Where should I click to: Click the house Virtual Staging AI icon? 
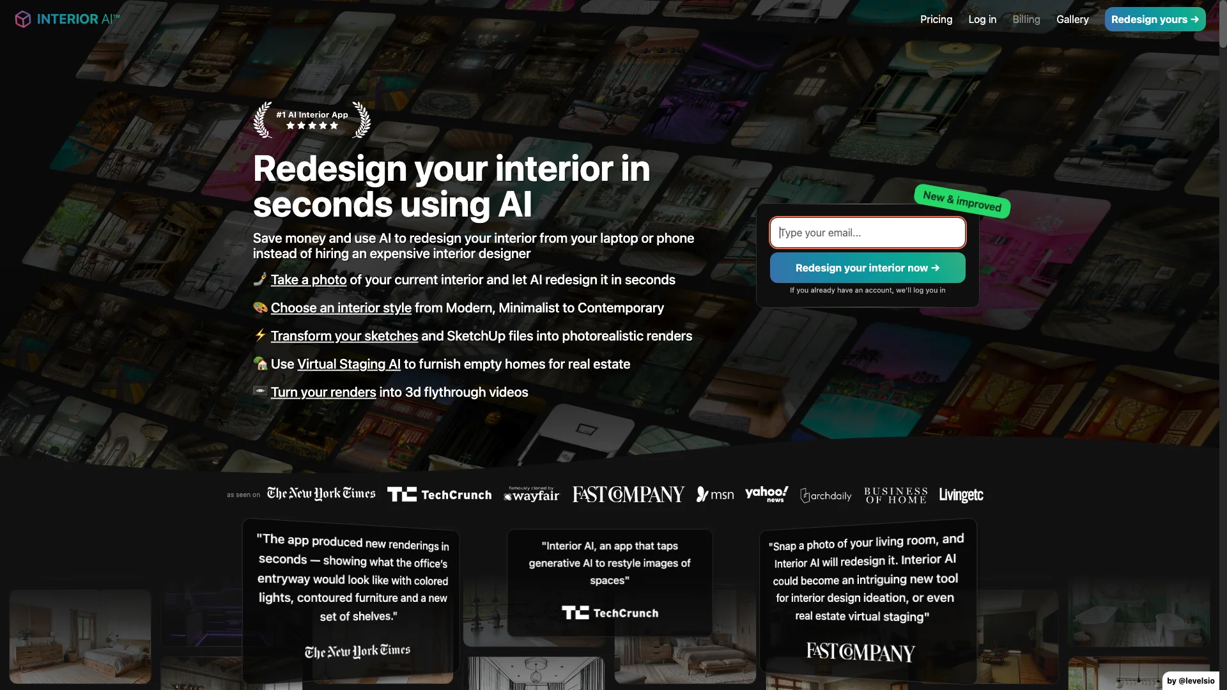(x=259, y=363)
